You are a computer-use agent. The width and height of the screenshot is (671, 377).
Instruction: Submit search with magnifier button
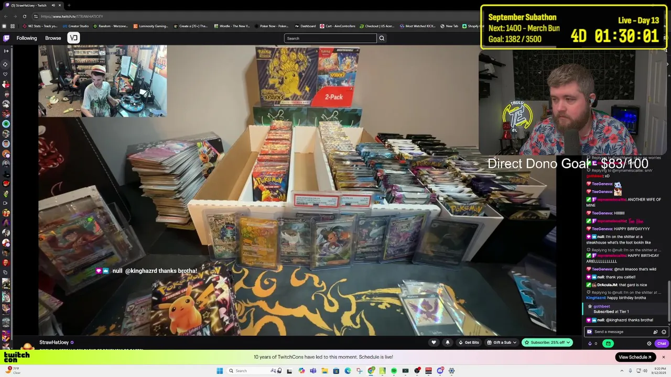tap(382, 38)
